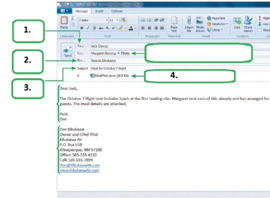The image size is (270, 198).
Task: Click the bulleted list icon
Action: (x=149, y=20)
